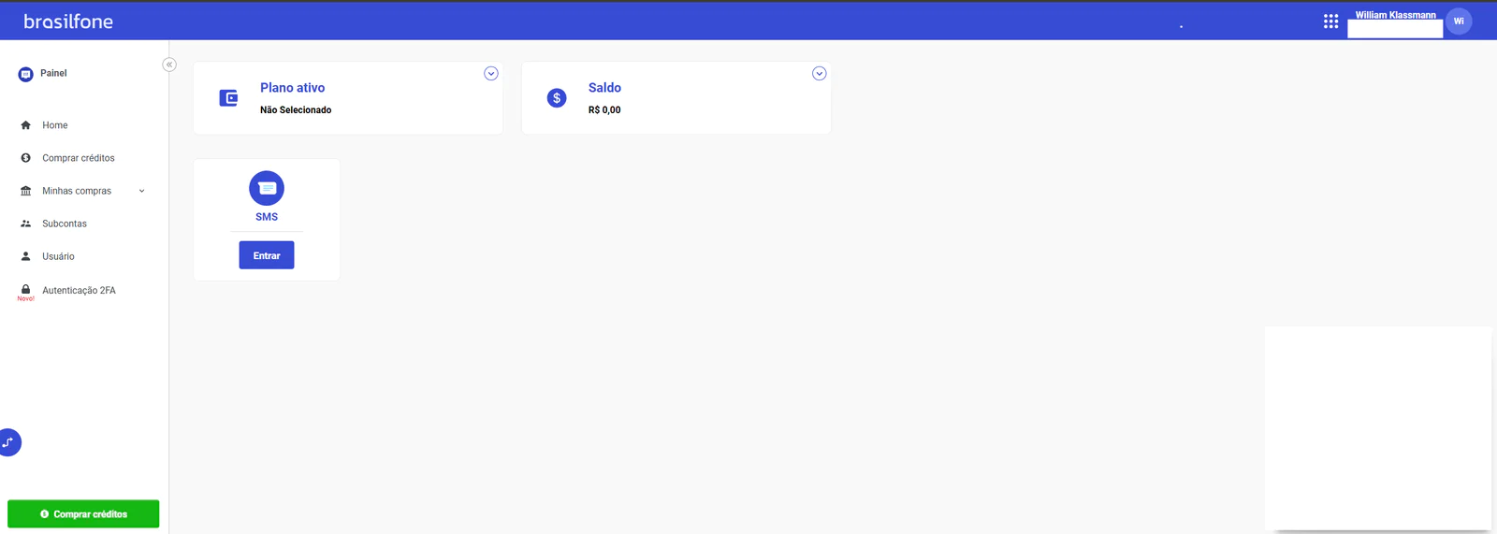Expand the Minhas compras submenu arrow

click(142, 191)
